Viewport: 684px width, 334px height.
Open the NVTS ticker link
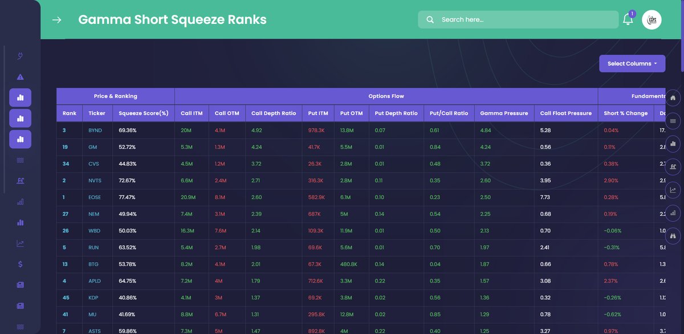(95, 181)
